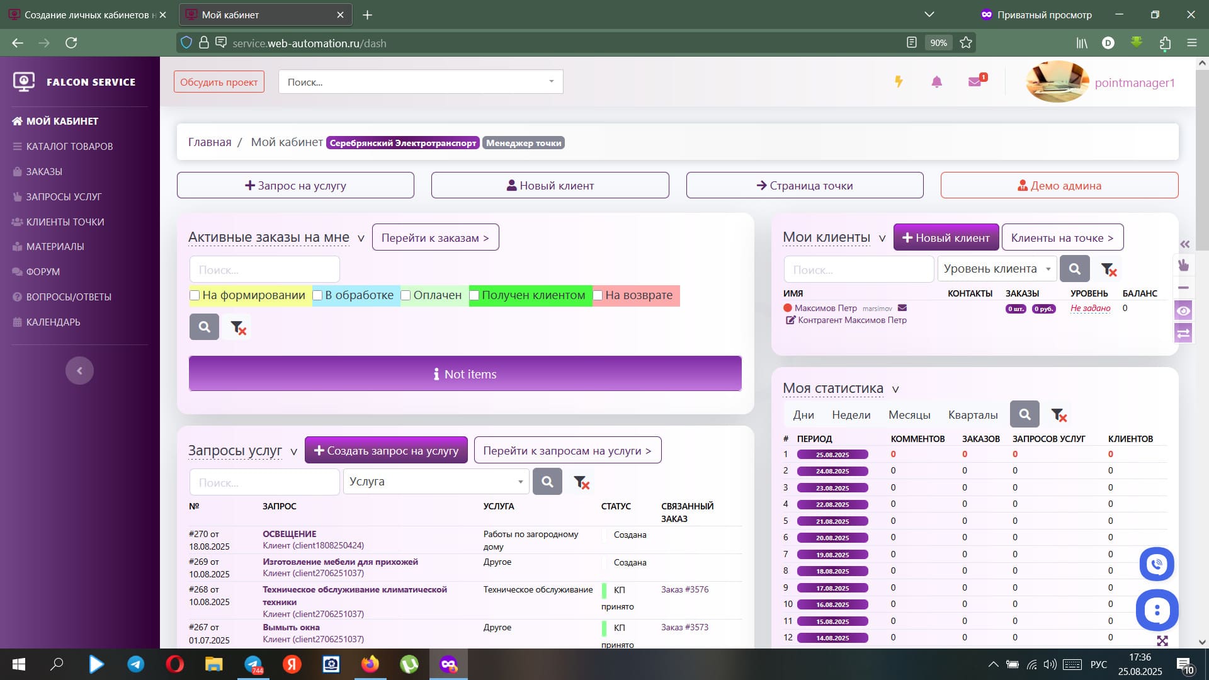The width and height of the screenshot is (1209, 680).
Task: Tick the Получен клиентом checkbox
Action: coord(475,295)
